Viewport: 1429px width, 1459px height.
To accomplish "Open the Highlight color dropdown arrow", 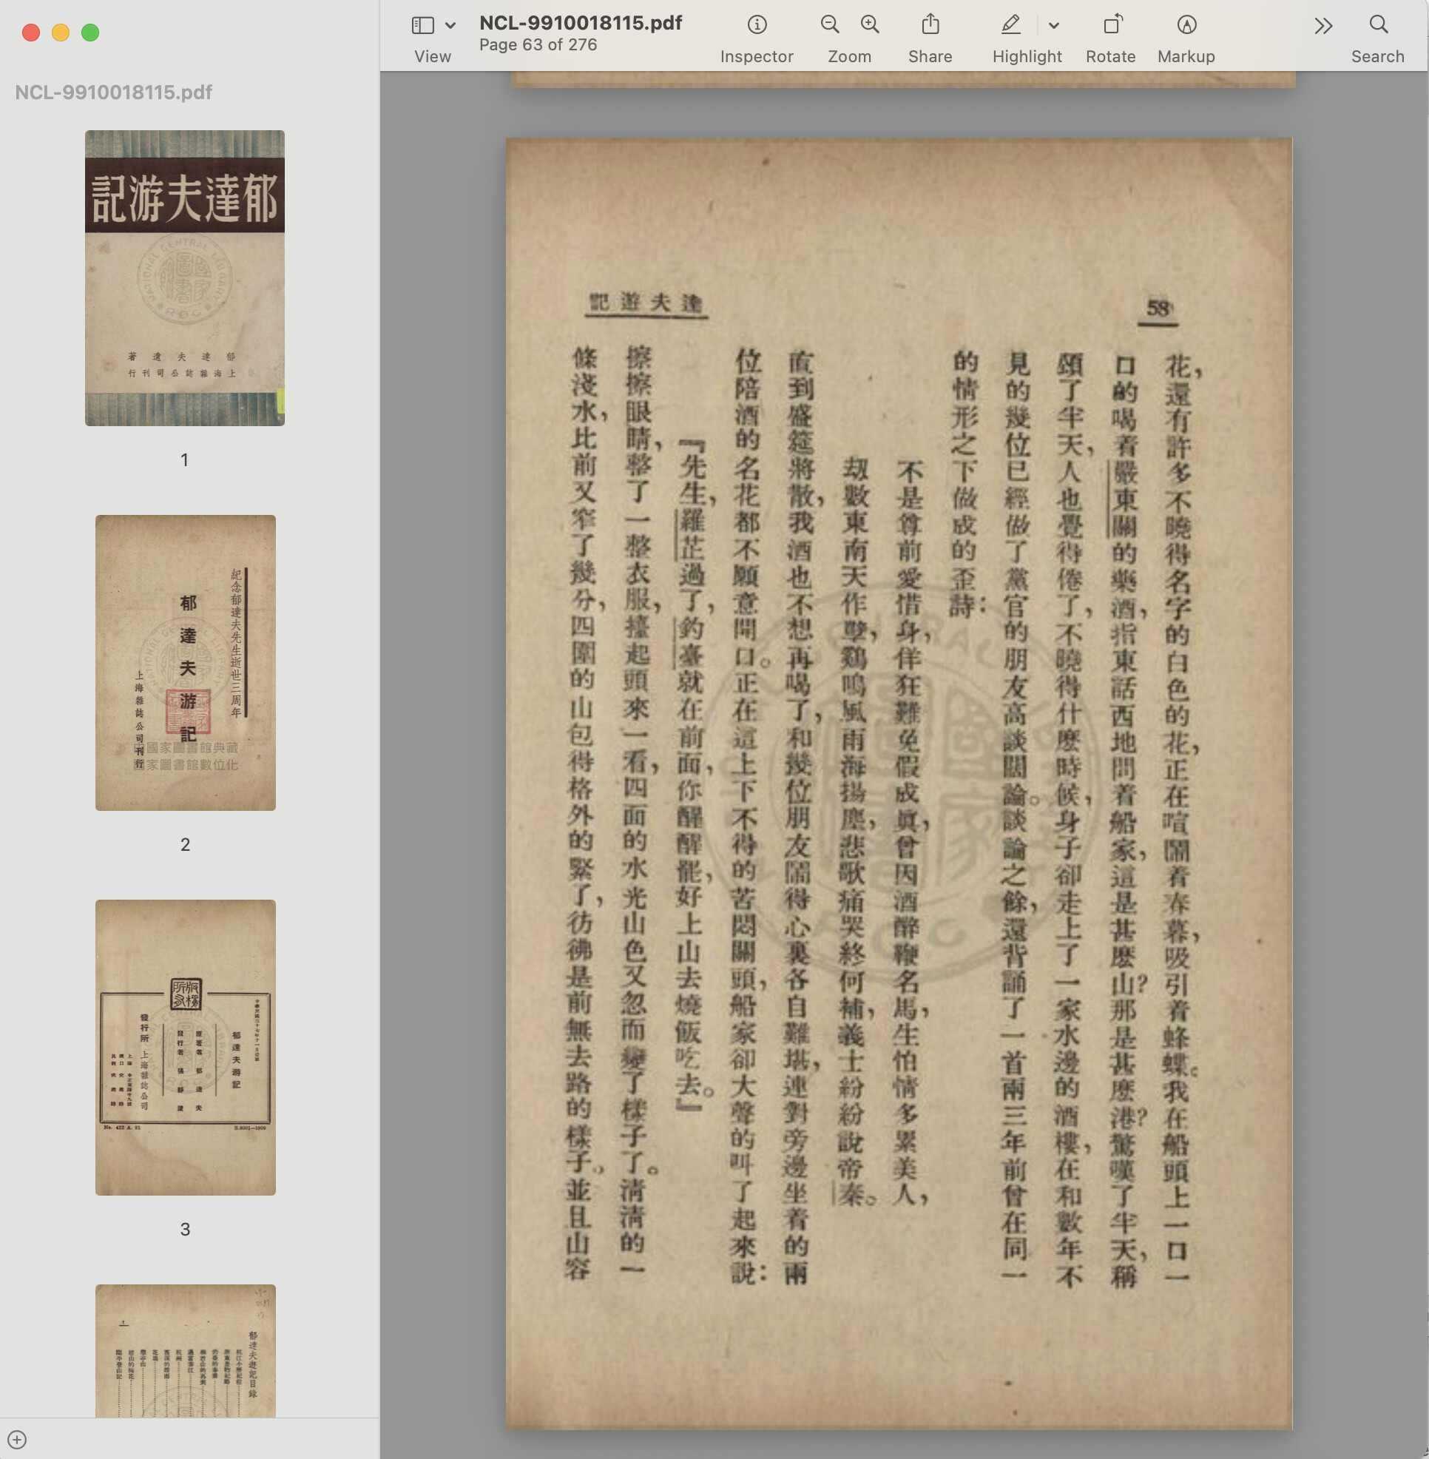I will click(x=1054, y=26).
